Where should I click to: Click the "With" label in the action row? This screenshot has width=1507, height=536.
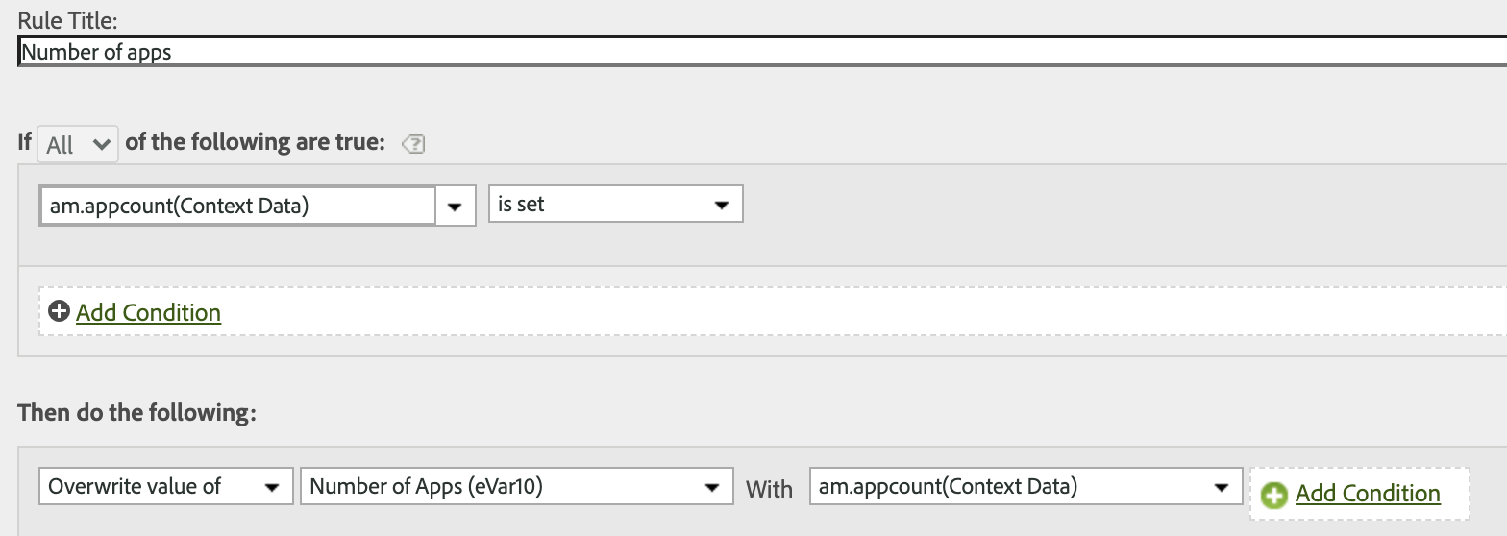[x=769, y=489]
